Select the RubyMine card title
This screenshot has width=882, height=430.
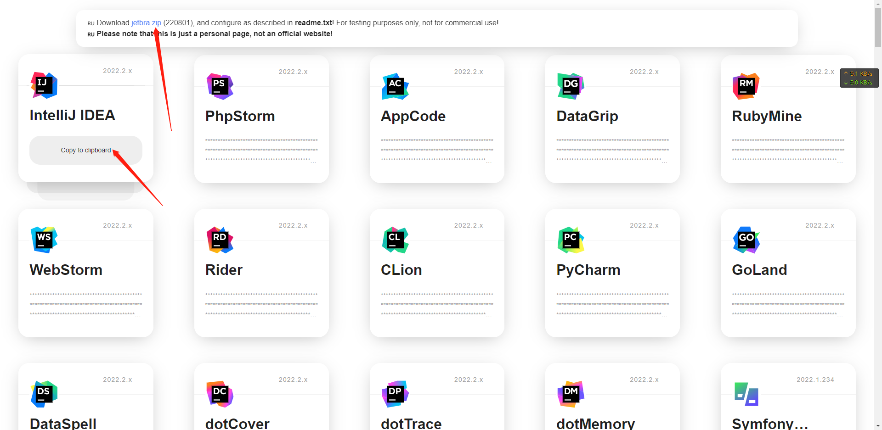tap(767, 116)
